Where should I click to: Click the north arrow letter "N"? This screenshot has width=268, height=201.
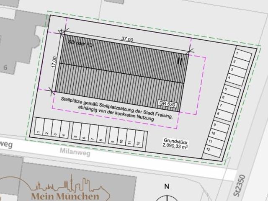(167, 186)
